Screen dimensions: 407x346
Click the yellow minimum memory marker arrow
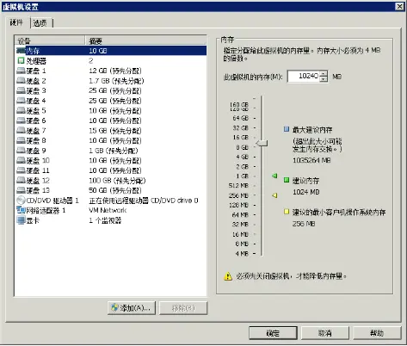click(274, 195)
